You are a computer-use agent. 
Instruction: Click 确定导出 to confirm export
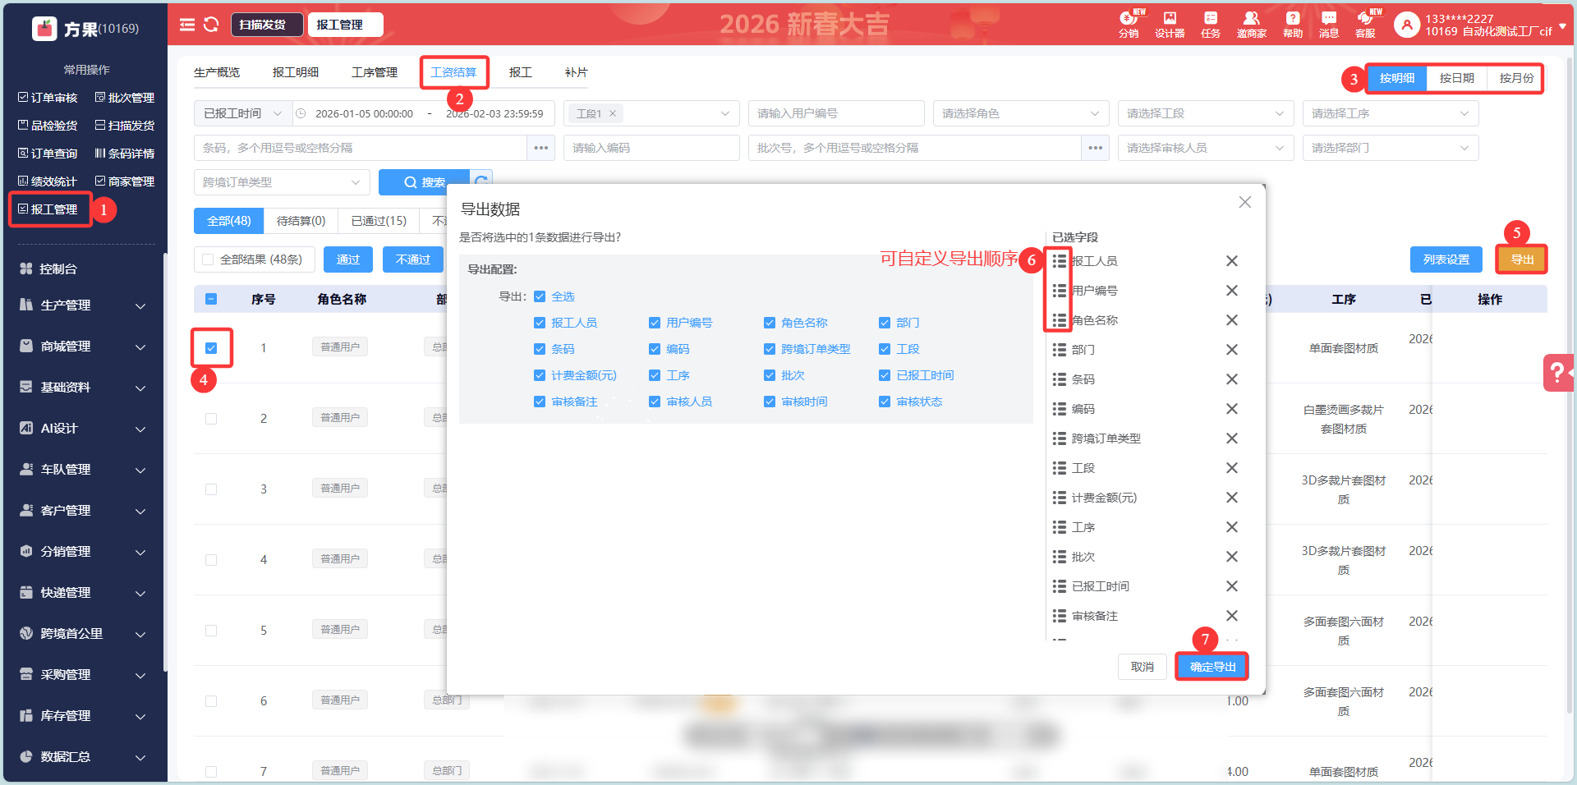[1212, 667]
